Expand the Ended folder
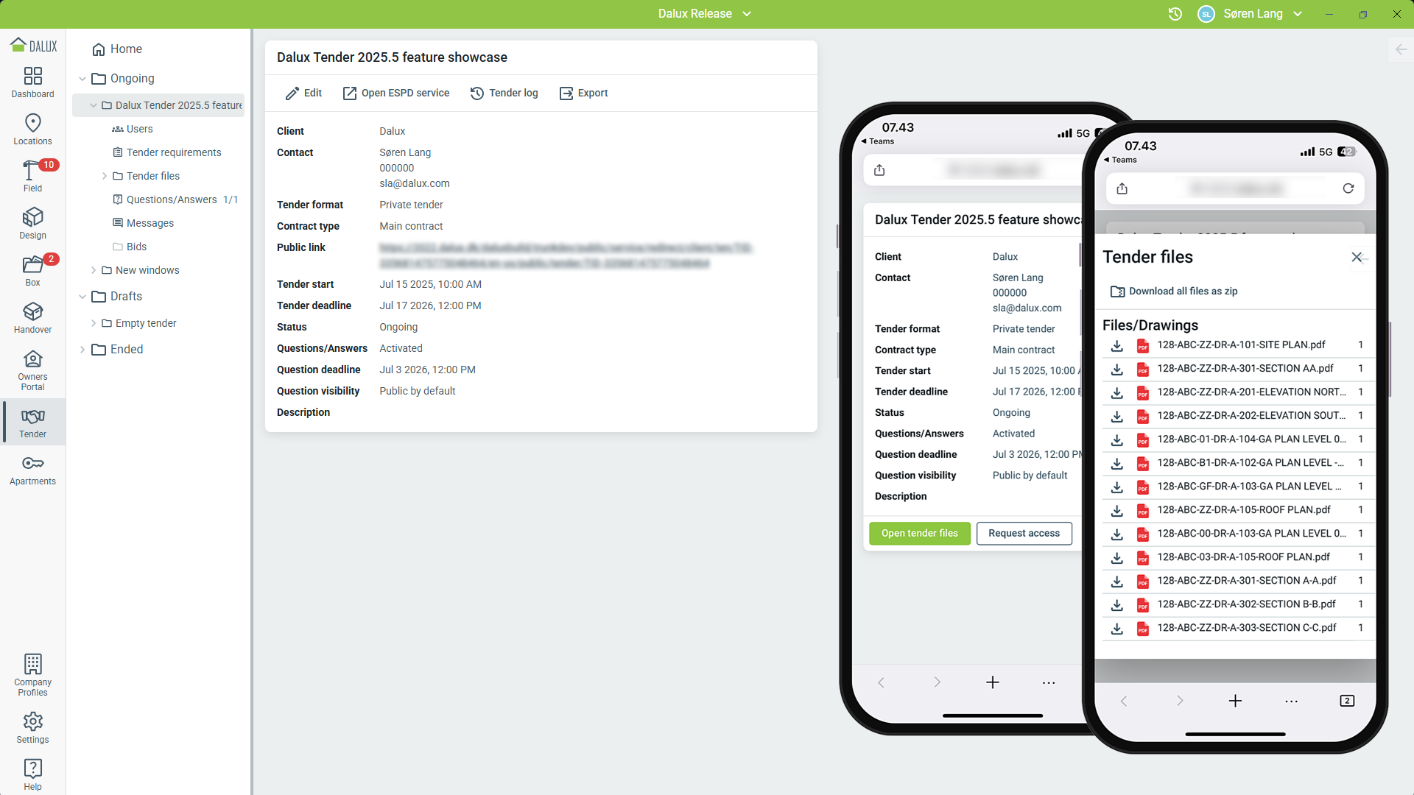Viewport: 1414px width, 795px height. click(82, 350)
